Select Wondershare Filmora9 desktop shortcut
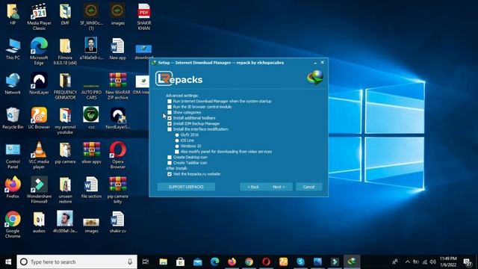 (39, 190)
